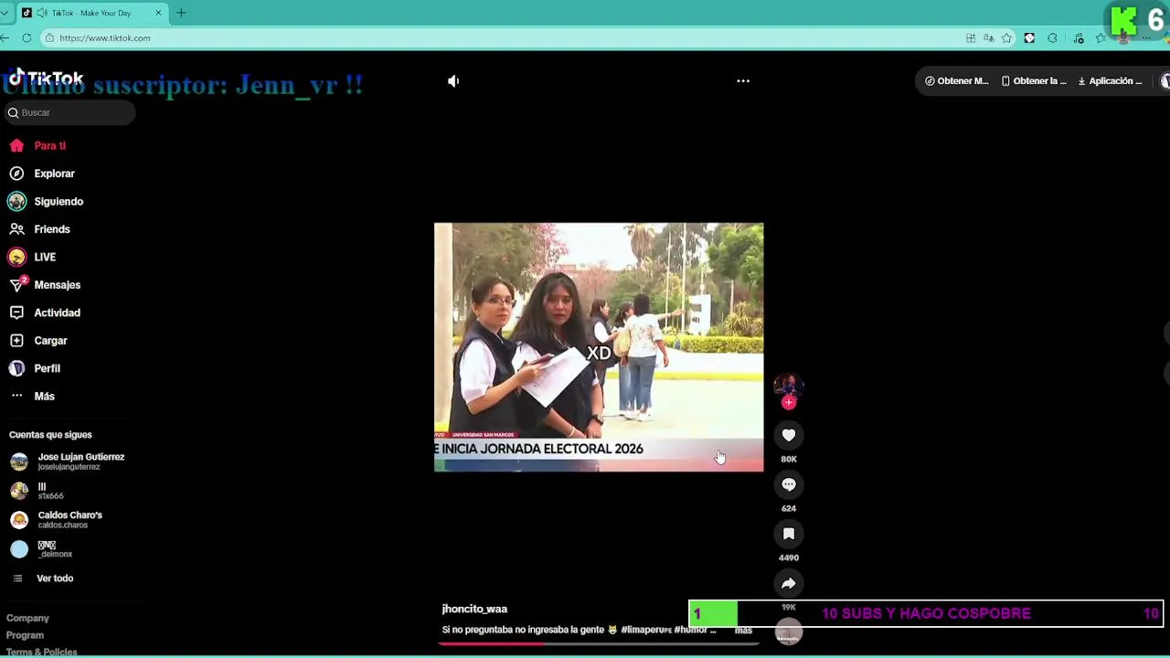Open the browser extensions puzzle icon
This screenshot has height=658, width=1170.
point(1053,37)
